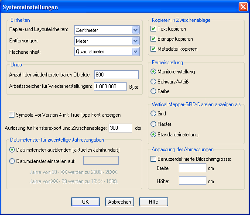Viewport: 250px width, 215px height.
Task: Open Hilfe for system settings
Action: coord(154,201)
